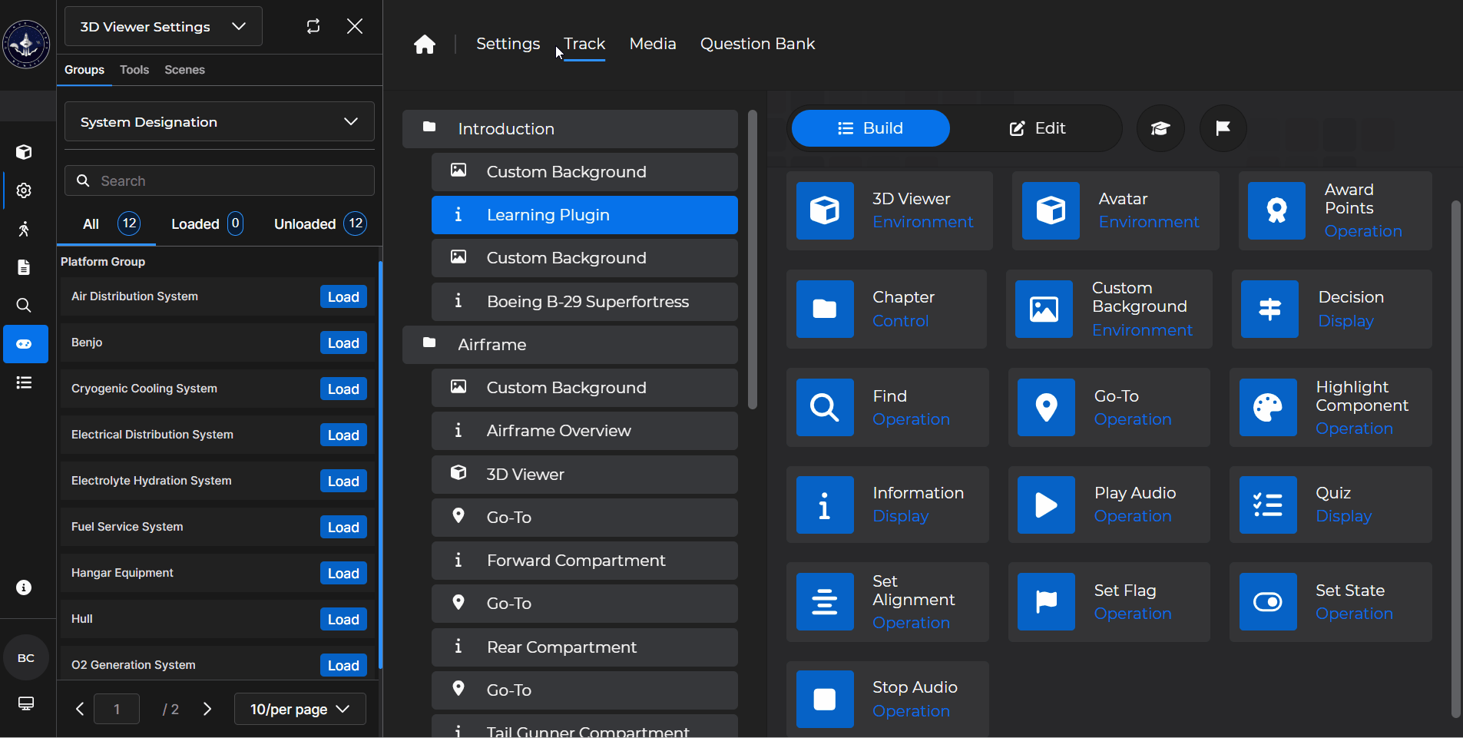Screen dimensions: 1463x738
Task: Add Highlight Component Operation block
Action: point(1330,407)
